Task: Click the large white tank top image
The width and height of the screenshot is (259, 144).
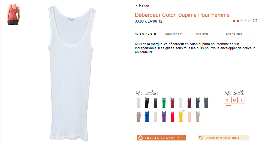Action: coord(72,73)
